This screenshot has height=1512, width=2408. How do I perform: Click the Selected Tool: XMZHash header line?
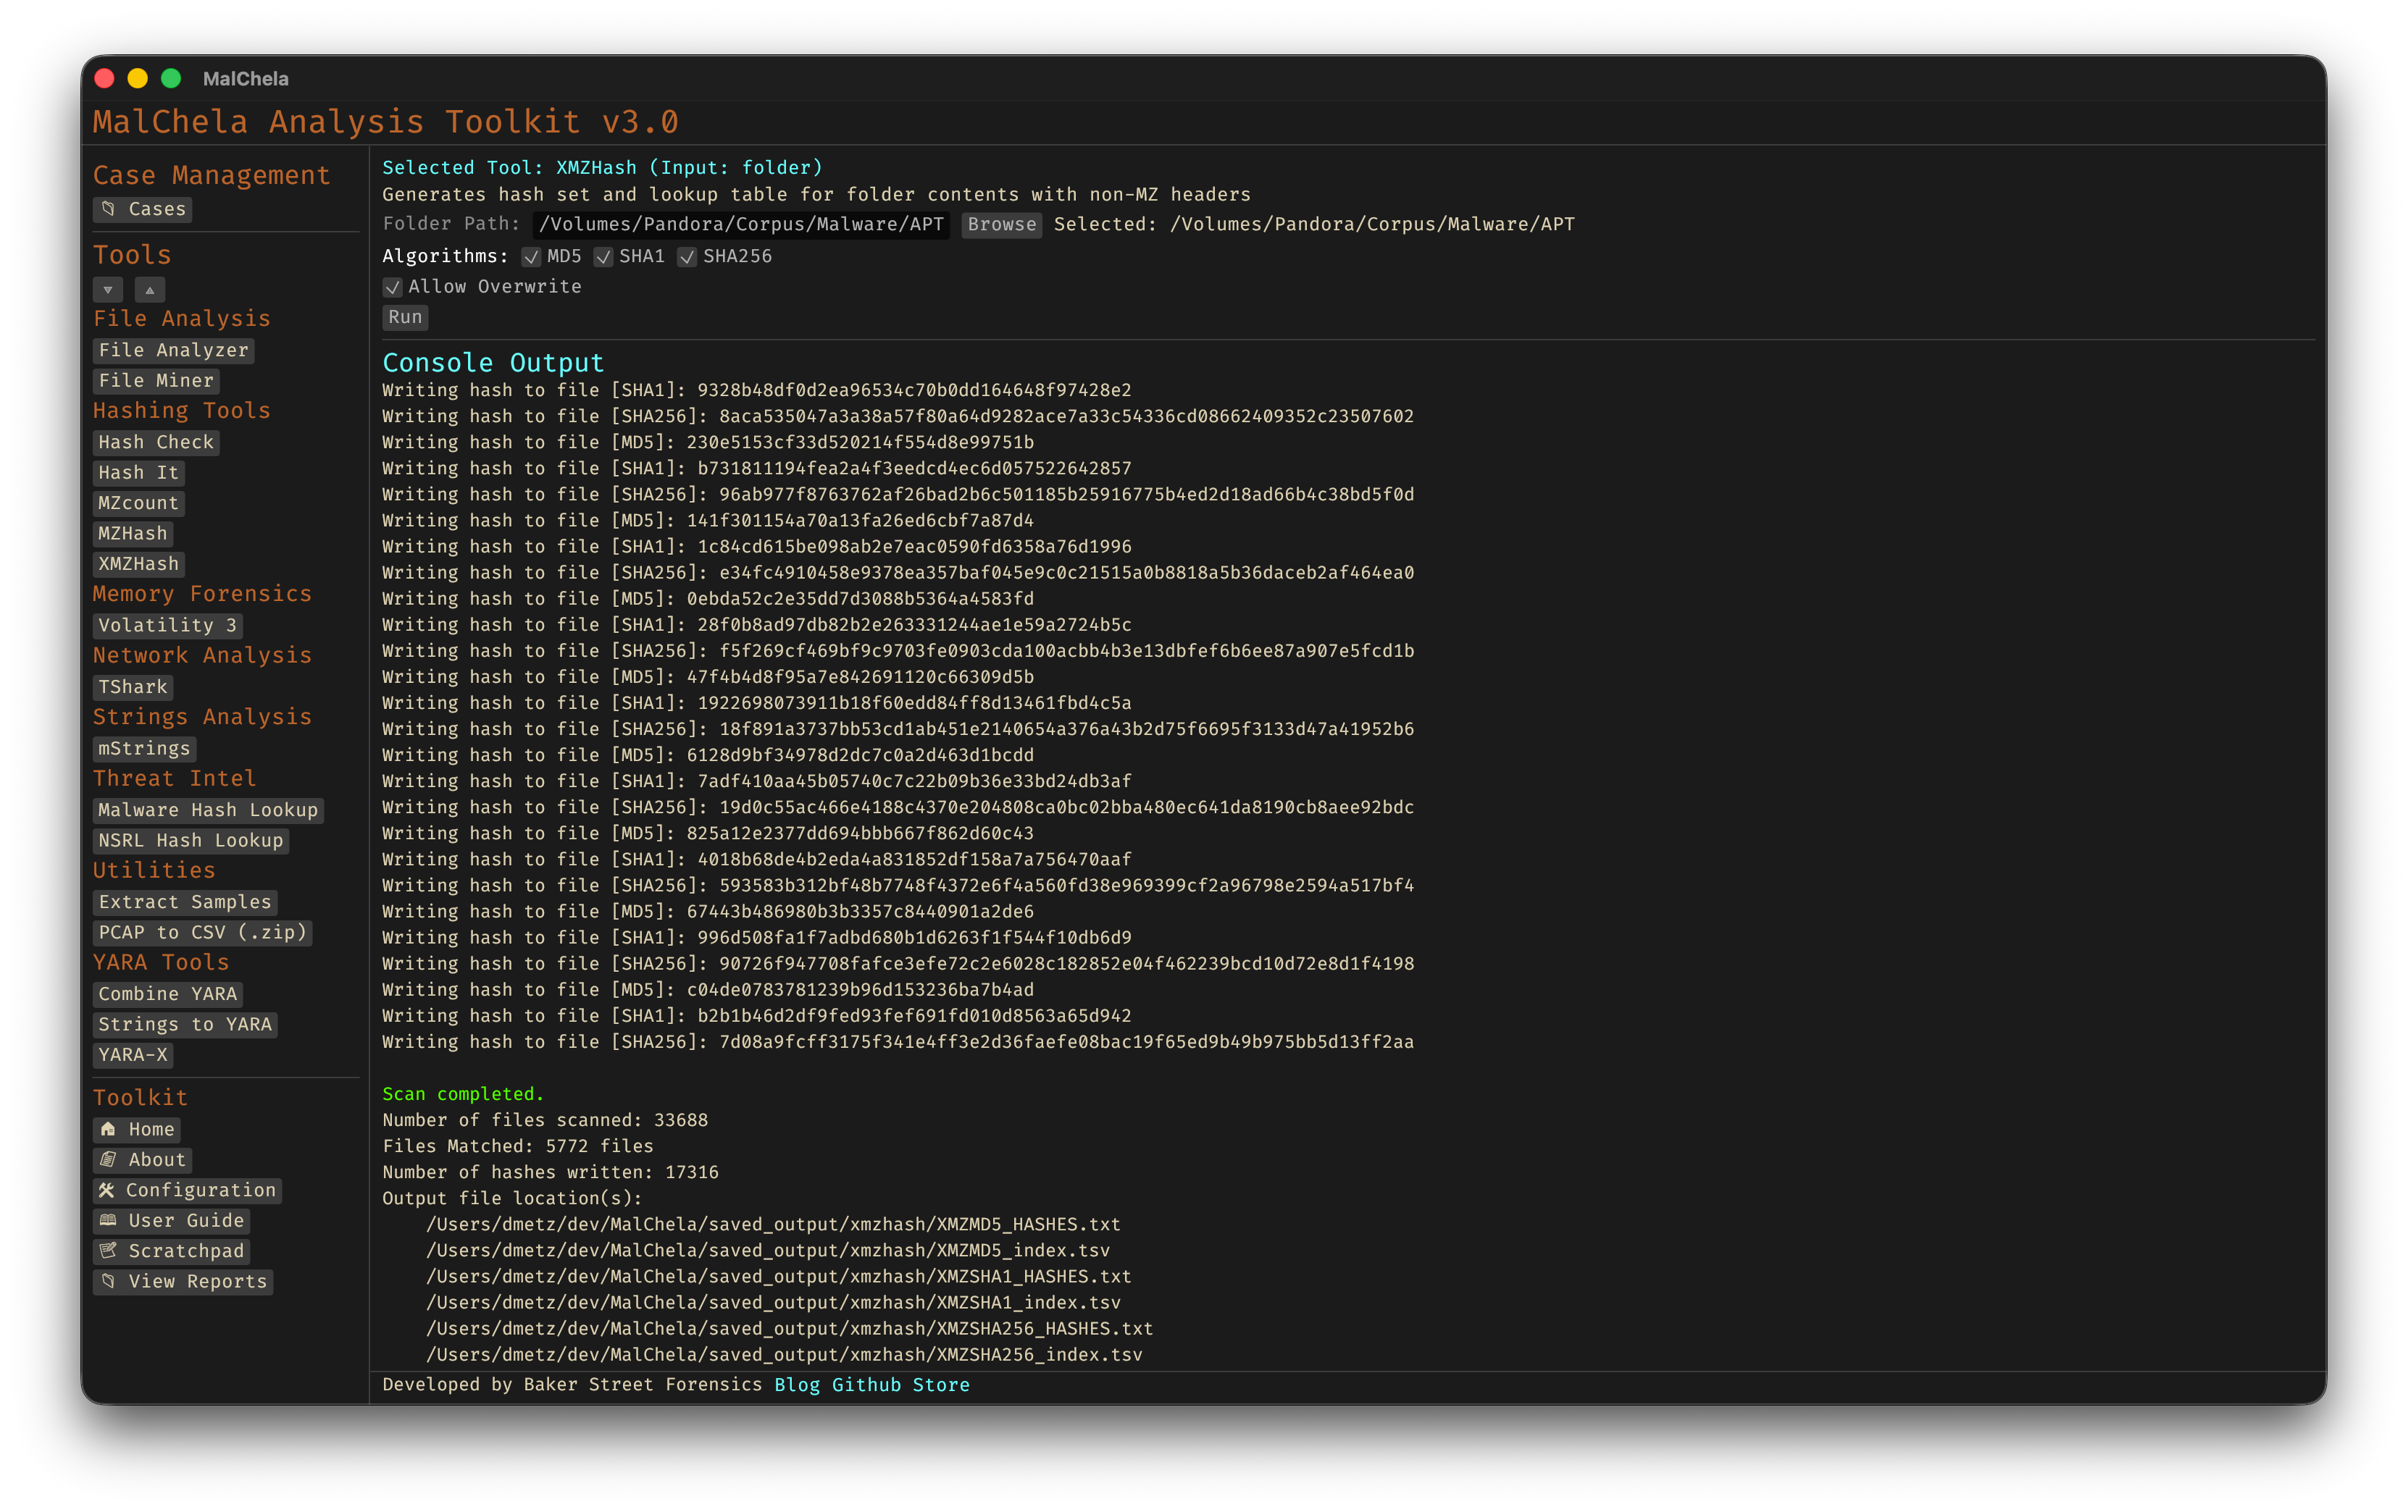(602, 168)
